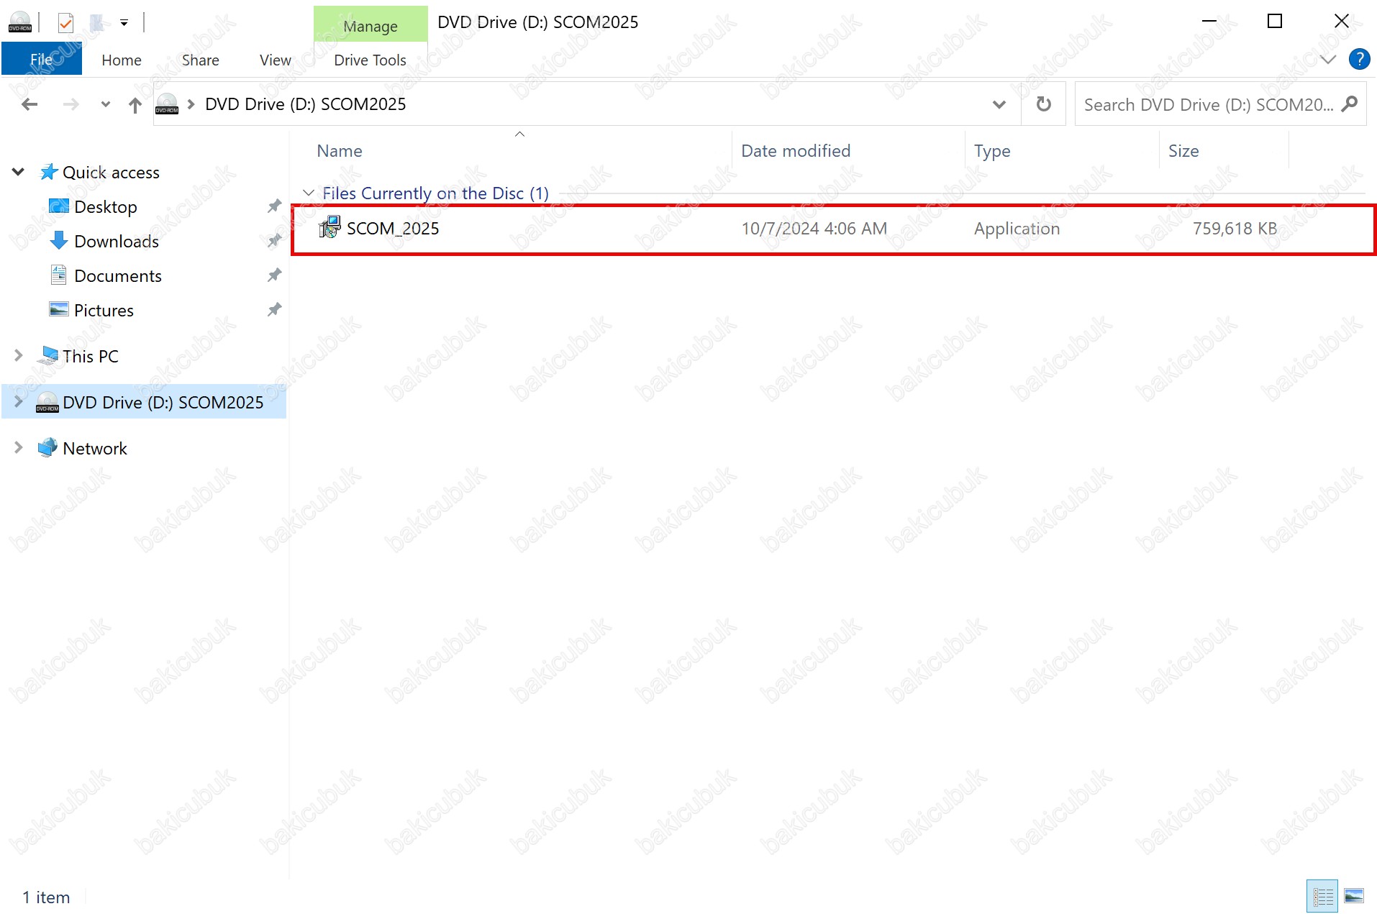Click the Application type cell
Image resolution: width=1377 pixels, height=914 pixels.
(x=1017, y=229)
